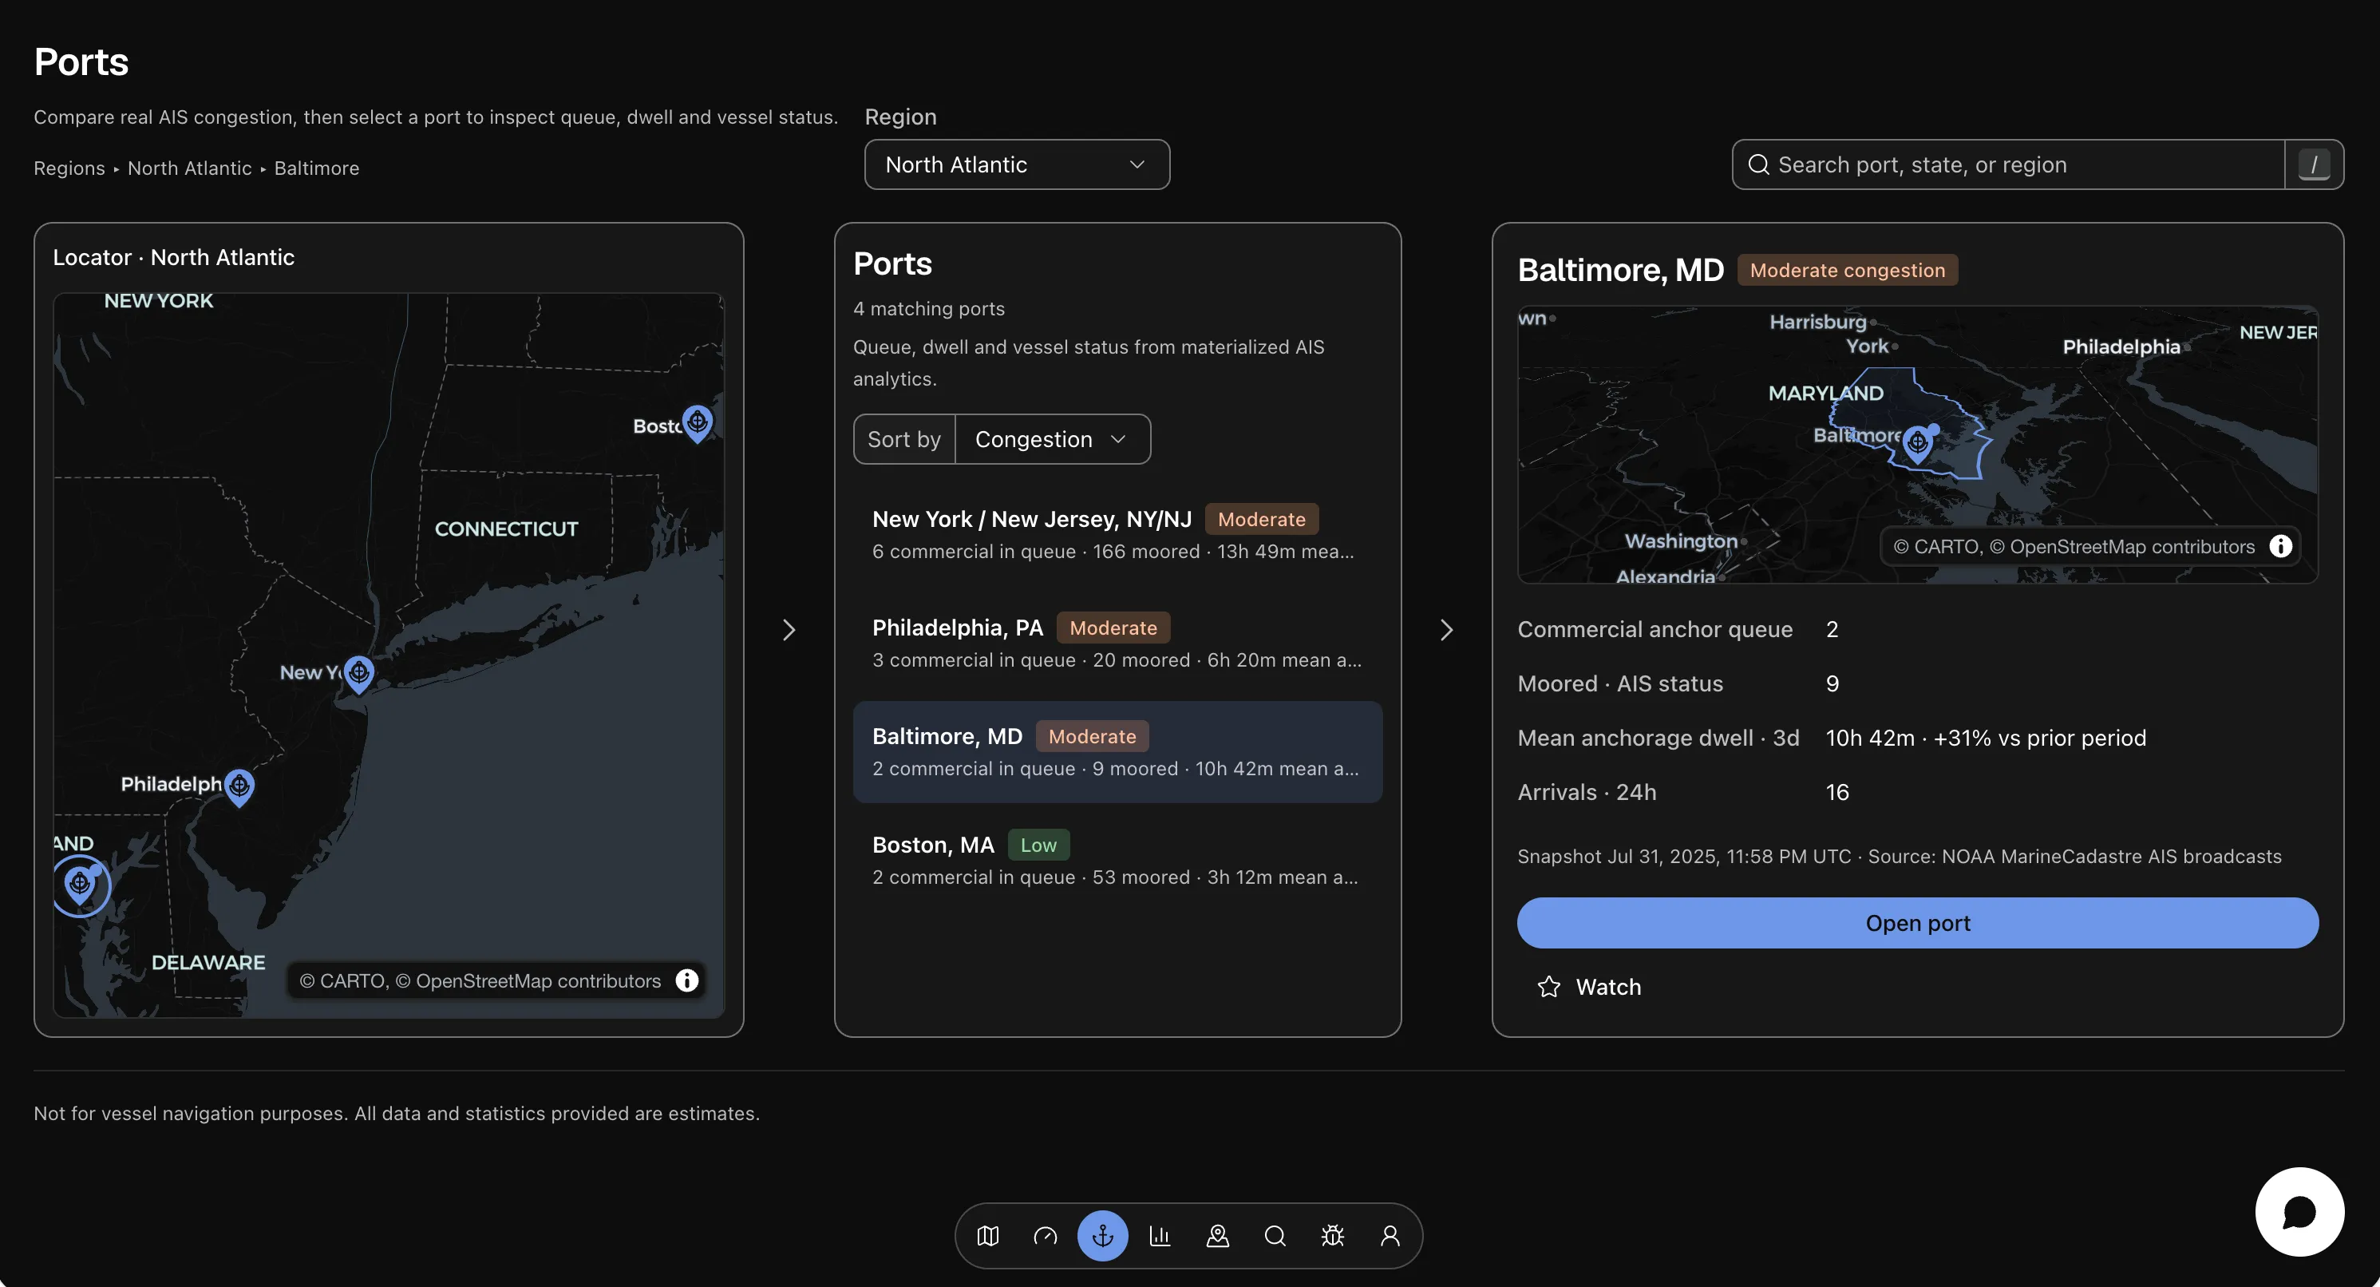Expand the North Atlantic region dropdown
The image size is (2380, 1287).
(x=1016, y=164)
